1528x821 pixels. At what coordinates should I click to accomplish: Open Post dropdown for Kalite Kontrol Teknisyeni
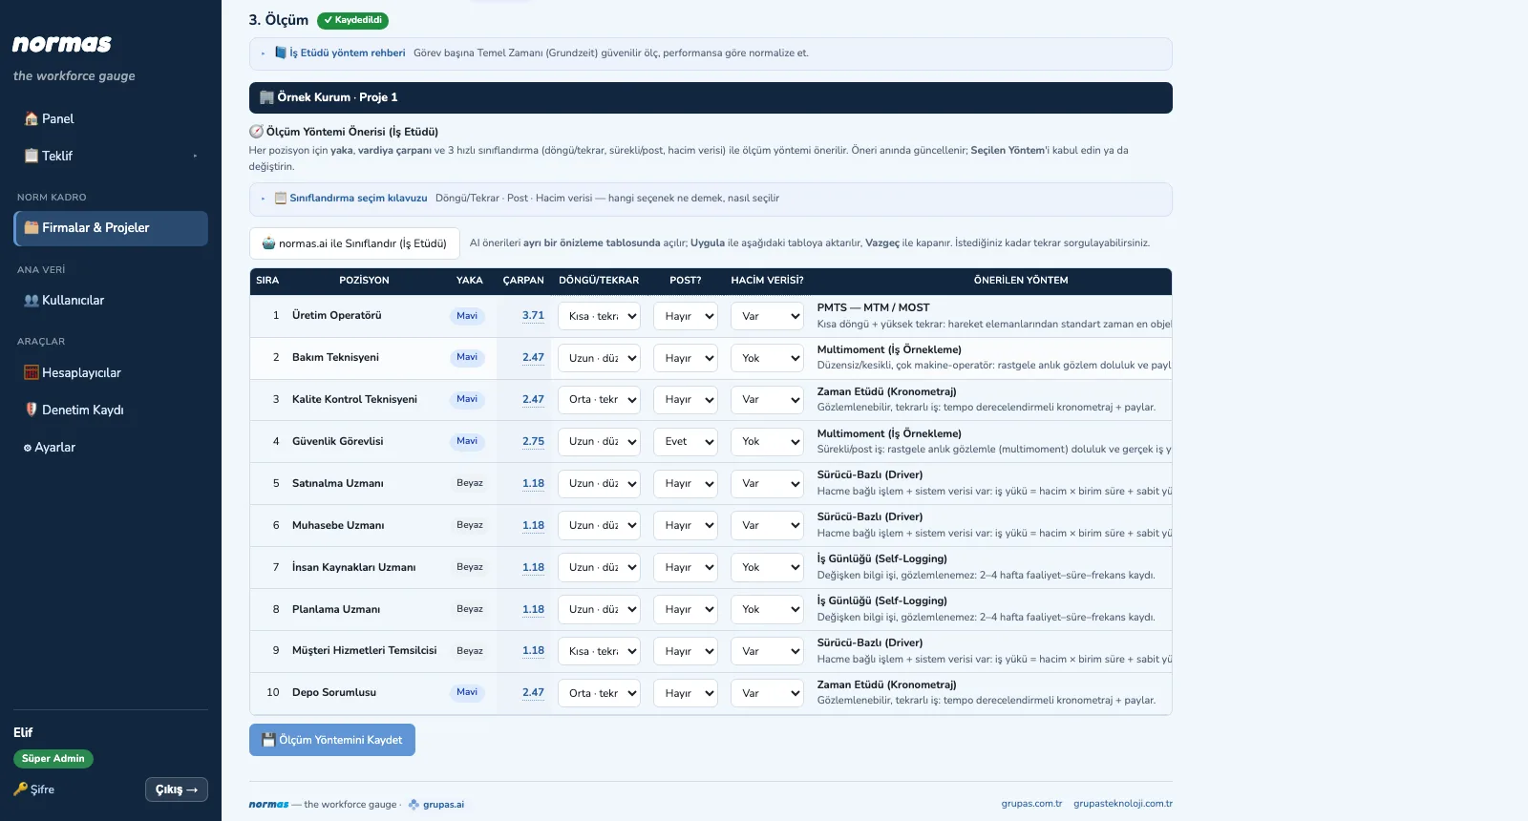click(686, 400)
